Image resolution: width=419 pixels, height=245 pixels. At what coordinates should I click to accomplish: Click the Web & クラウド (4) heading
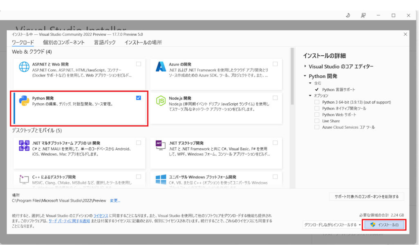click(32, 52)
